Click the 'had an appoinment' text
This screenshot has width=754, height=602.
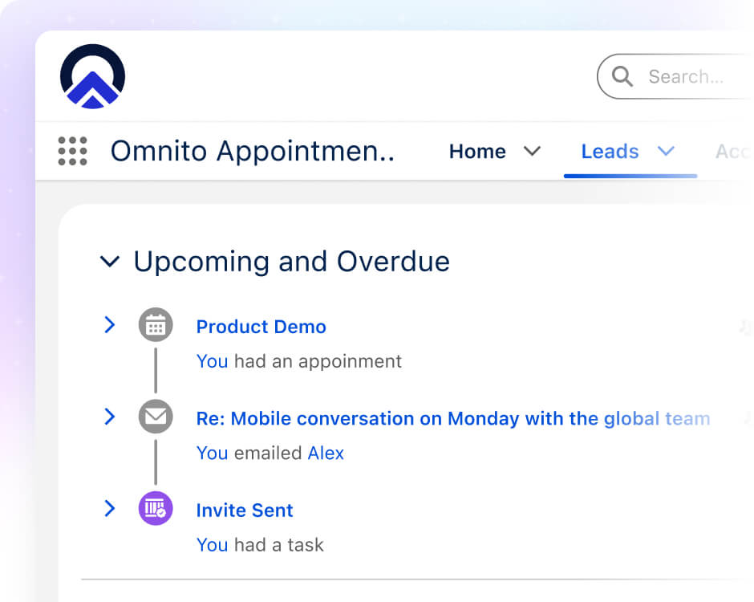(318, 361)
